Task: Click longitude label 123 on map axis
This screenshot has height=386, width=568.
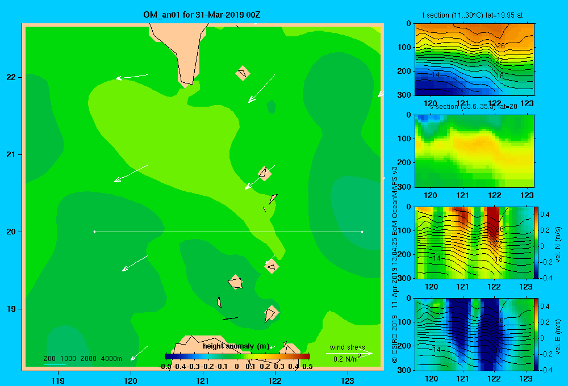Action: (348, 380)
